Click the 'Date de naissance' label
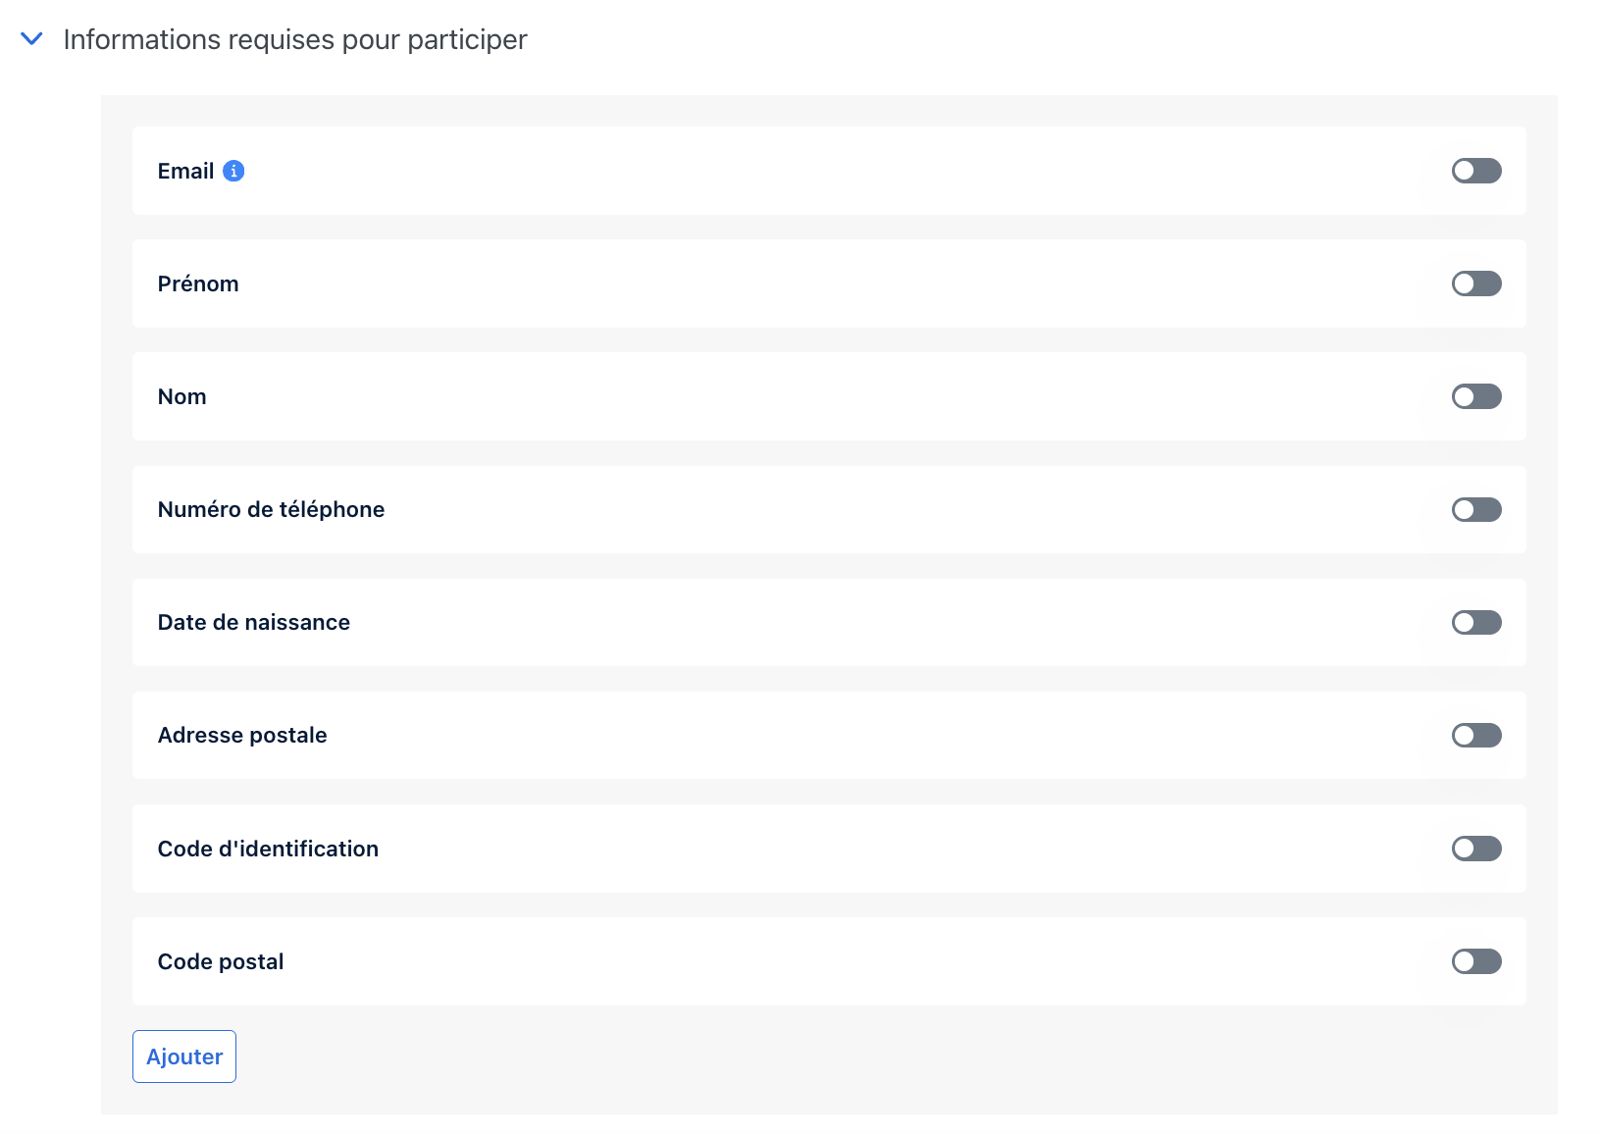Image resolution: width=1601 pixels, height=1134 pixels. tap(254, 622)
